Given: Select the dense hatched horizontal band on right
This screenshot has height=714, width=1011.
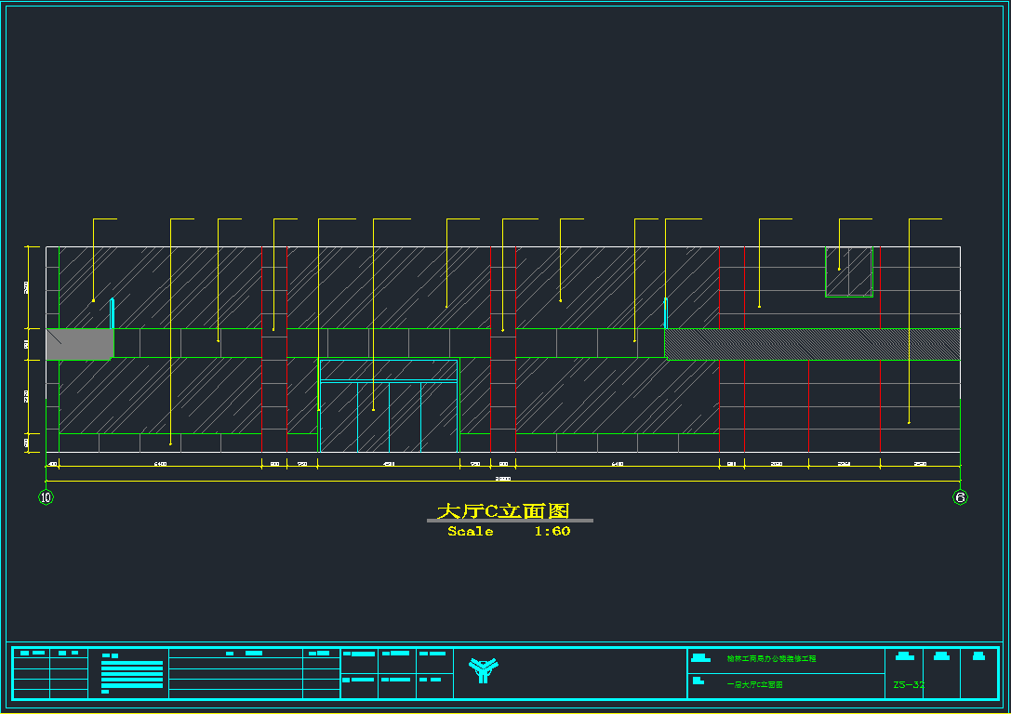Looking at the screenshot, I should (x=812, y=344).
